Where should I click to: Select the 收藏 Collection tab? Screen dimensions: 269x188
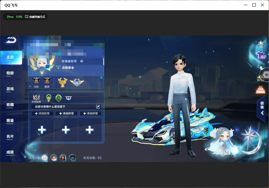[x=10, y=105]
